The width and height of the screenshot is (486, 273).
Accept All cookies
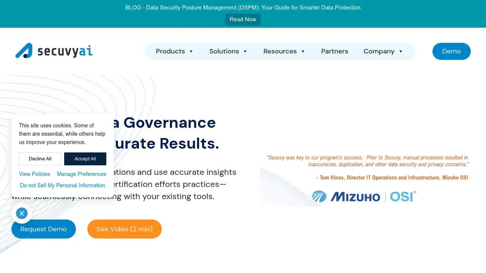coord(85,159)
